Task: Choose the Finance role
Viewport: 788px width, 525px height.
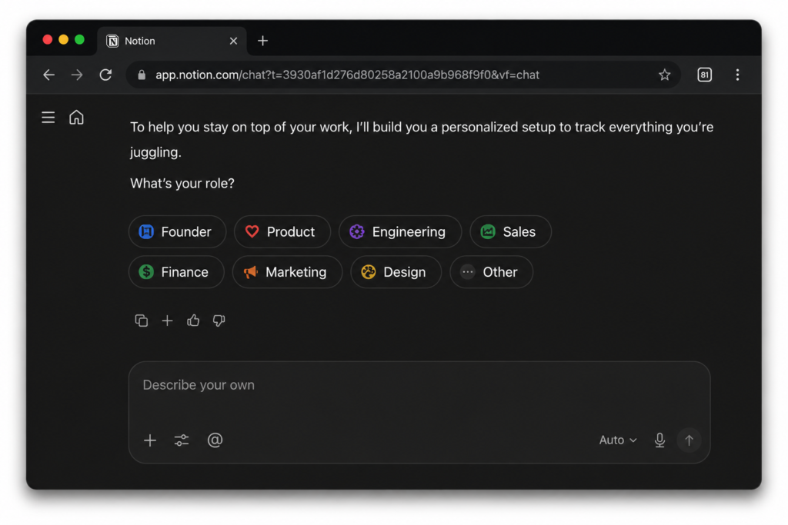Action: (x=176, y=271)
